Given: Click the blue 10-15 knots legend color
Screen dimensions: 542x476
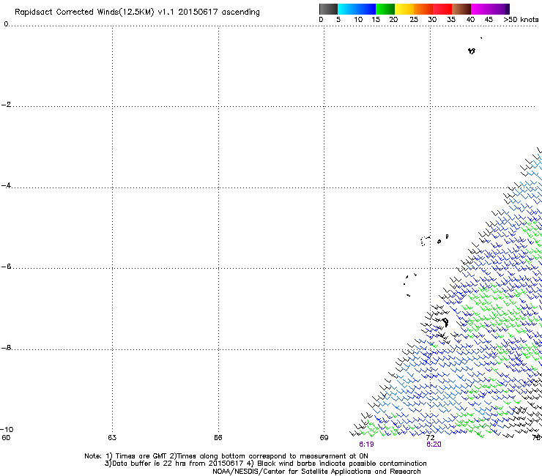Looking at the screenshot, I should (x=366, y=9).
